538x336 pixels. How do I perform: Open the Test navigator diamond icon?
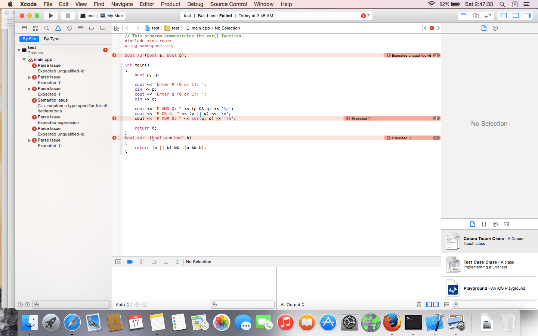click(69, 28)
